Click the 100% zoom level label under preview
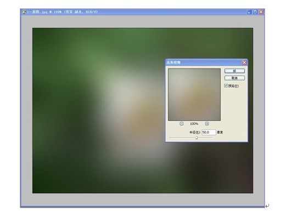Screen dimensions: 291x217 [x=194, y=124]
